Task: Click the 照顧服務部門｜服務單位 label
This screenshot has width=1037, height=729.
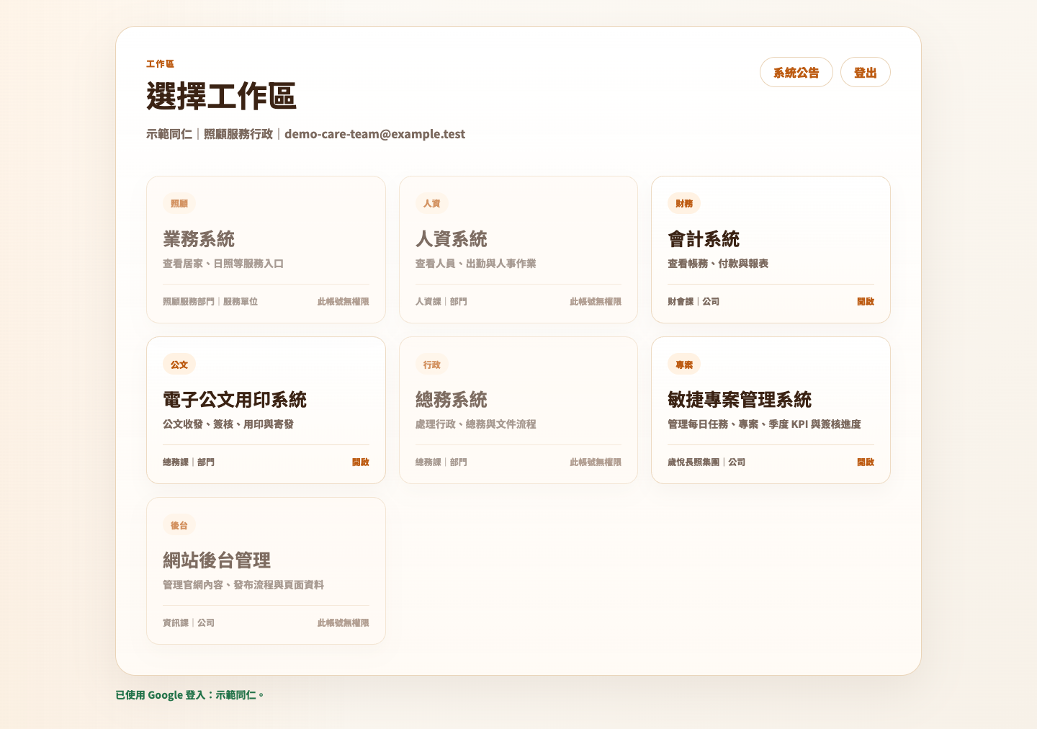Action: (210, 302)
